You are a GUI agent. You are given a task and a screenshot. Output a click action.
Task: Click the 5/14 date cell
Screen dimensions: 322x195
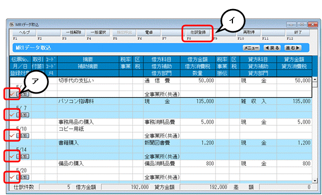point(20,149)
